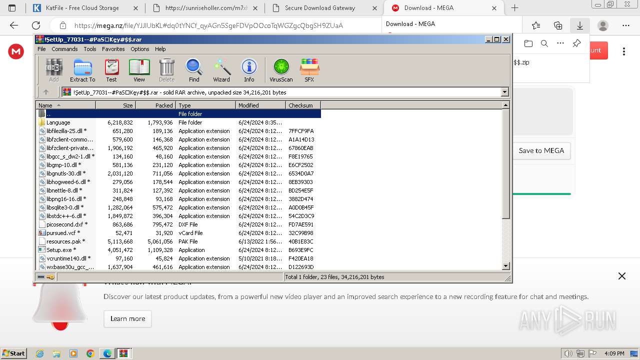Select resources.pak file
640x360 pixels.
178,241
